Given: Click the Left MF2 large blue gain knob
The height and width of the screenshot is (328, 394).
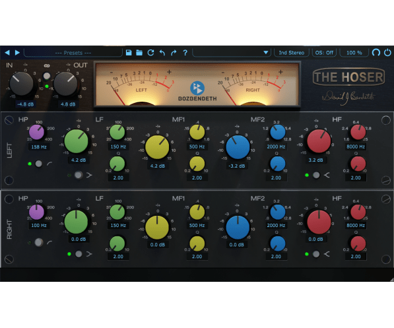Looking at the screenshot, I should (238, 147).
